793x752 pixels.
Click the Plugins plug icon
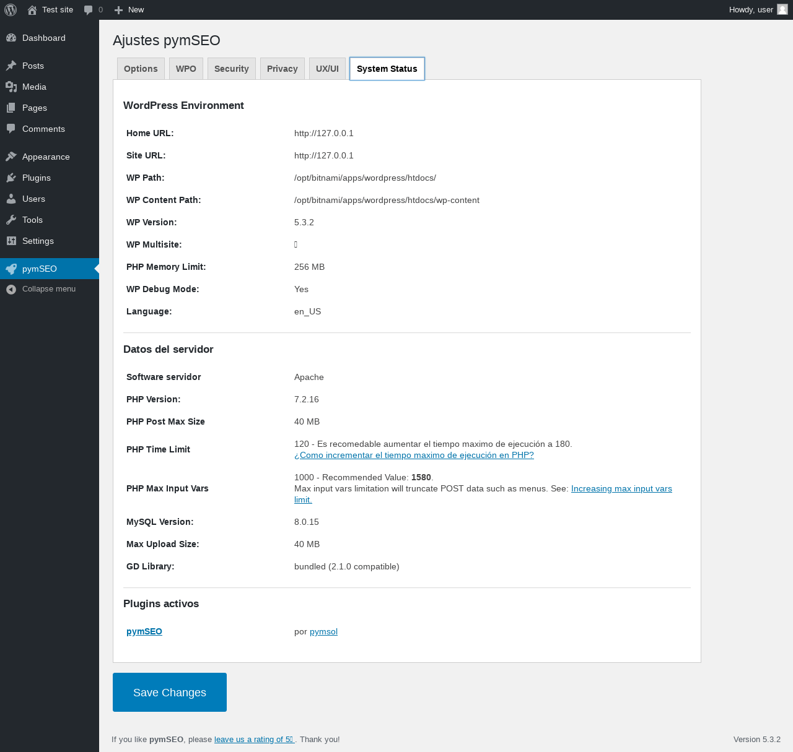(x=11, y=178)
